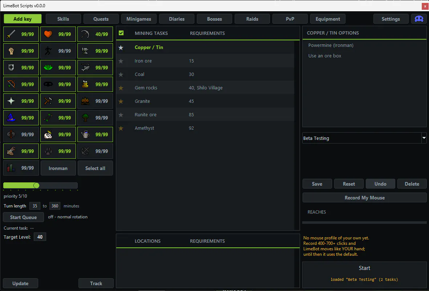Select the Firemaking campfire skill tile
This screenshot has width=429, height=291.
point(95,101)
